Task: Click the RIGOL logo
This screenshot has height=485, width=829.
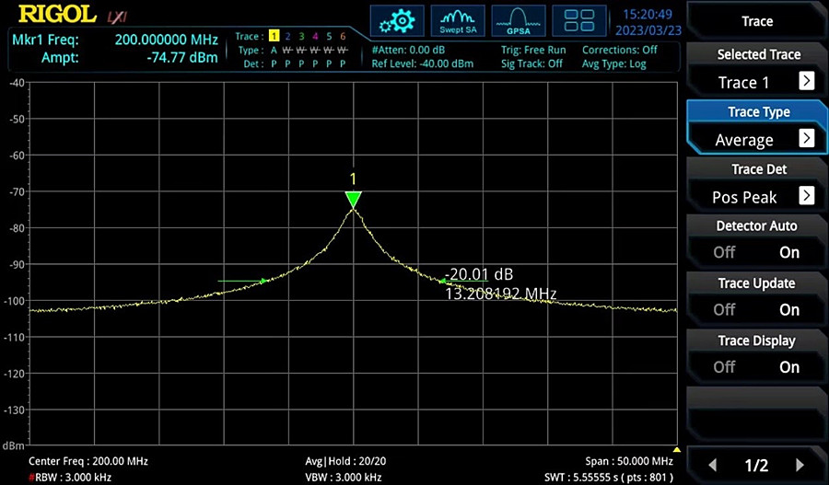Action: click(55, 16)
